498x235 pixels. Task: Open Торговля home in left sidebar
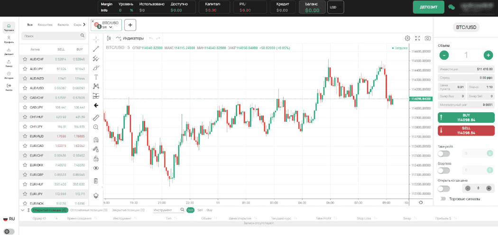pyautogui.click(x=9, y=27)
